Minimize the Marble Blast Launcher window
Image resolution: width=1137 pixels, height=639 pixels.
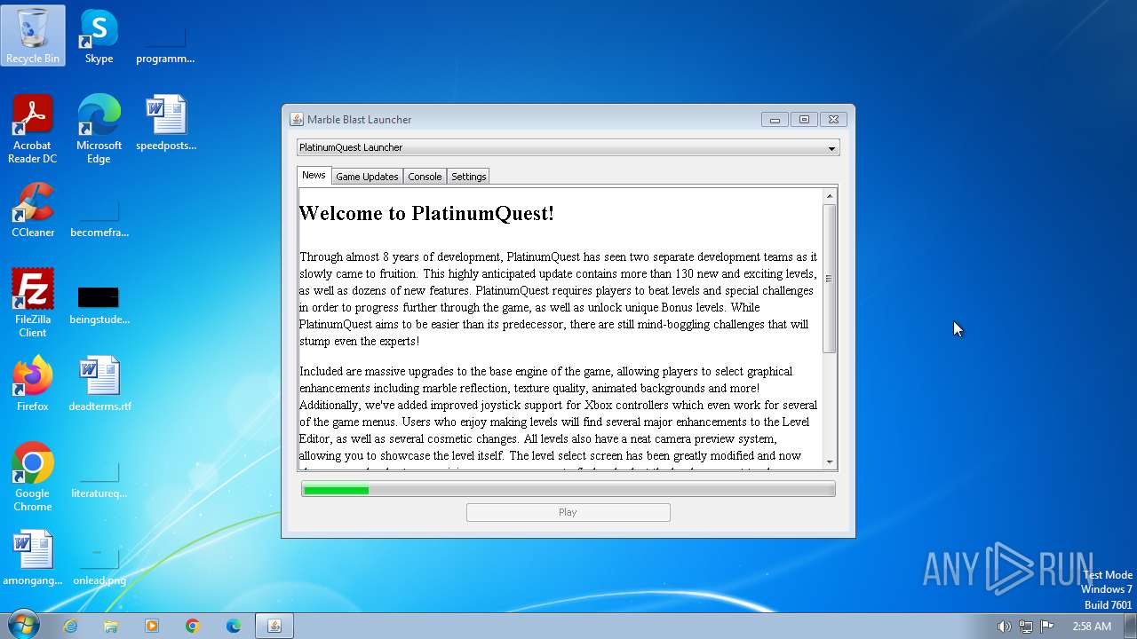(x=775, y=120)
